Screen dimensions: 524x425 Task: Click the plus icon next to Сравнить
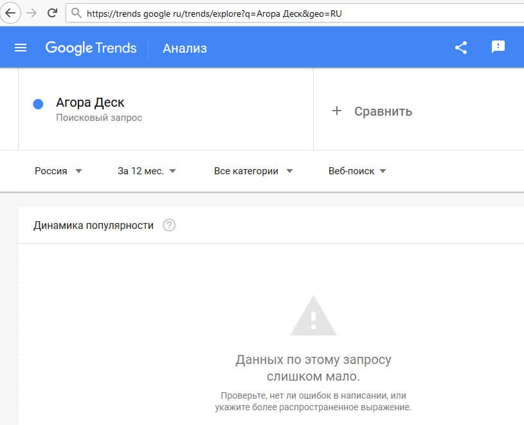tap(336, 111)
